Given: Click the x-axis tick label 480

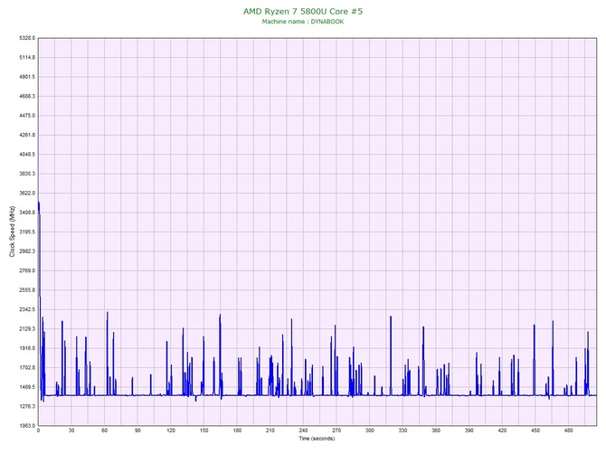Looking at the screenshot, I should (x=569, y=430).
